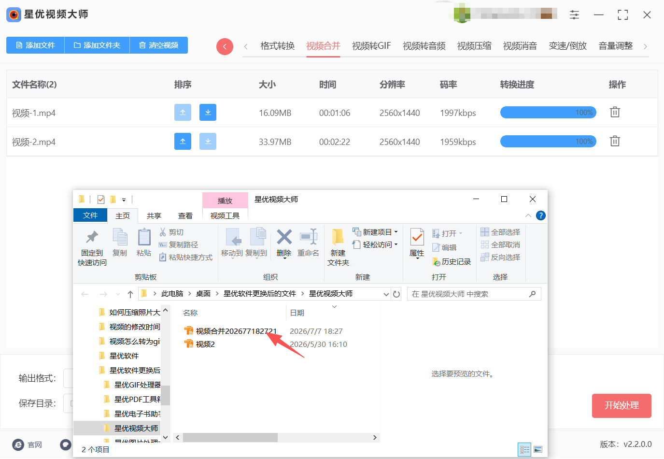Click the blue help question mark icon
664x459 pixels.
pyautogui.click(x=541, y=215)
